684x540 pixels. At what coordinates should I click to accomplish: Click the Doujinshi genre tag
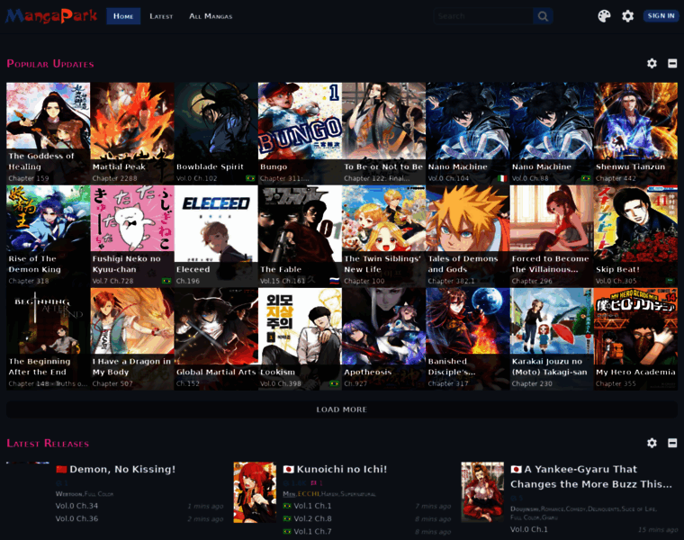pyautogui.click(x=525, y=509)
